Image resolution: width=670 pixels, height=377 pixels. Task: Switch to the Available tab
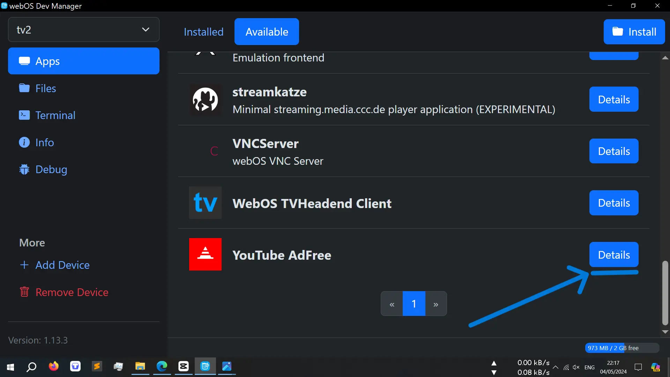pos(267,32)
